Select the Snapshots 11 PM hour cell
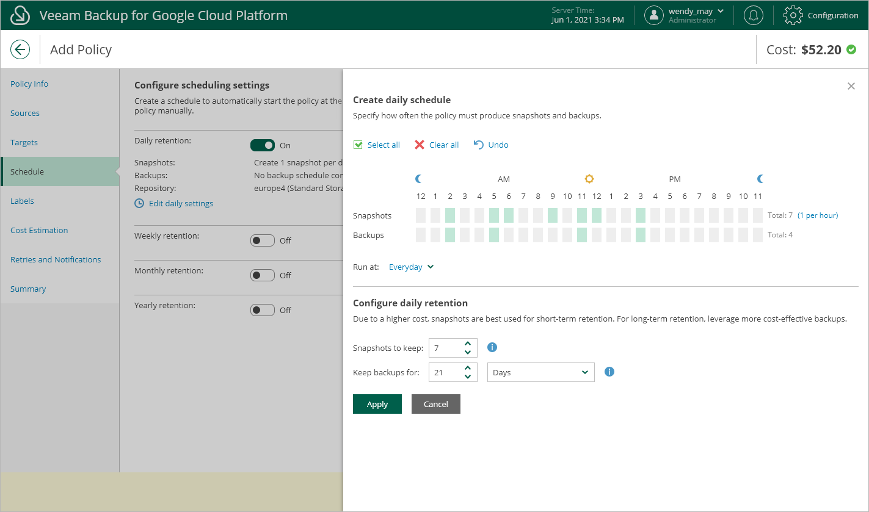Viewport: 869px width, 512px height. pos(758,215)
